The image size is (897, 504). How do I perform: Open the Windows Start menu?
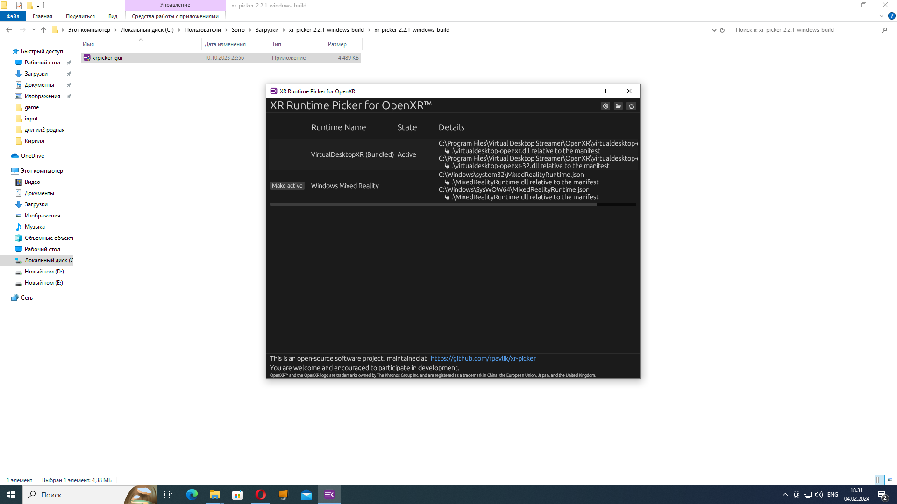pos(11,495)
